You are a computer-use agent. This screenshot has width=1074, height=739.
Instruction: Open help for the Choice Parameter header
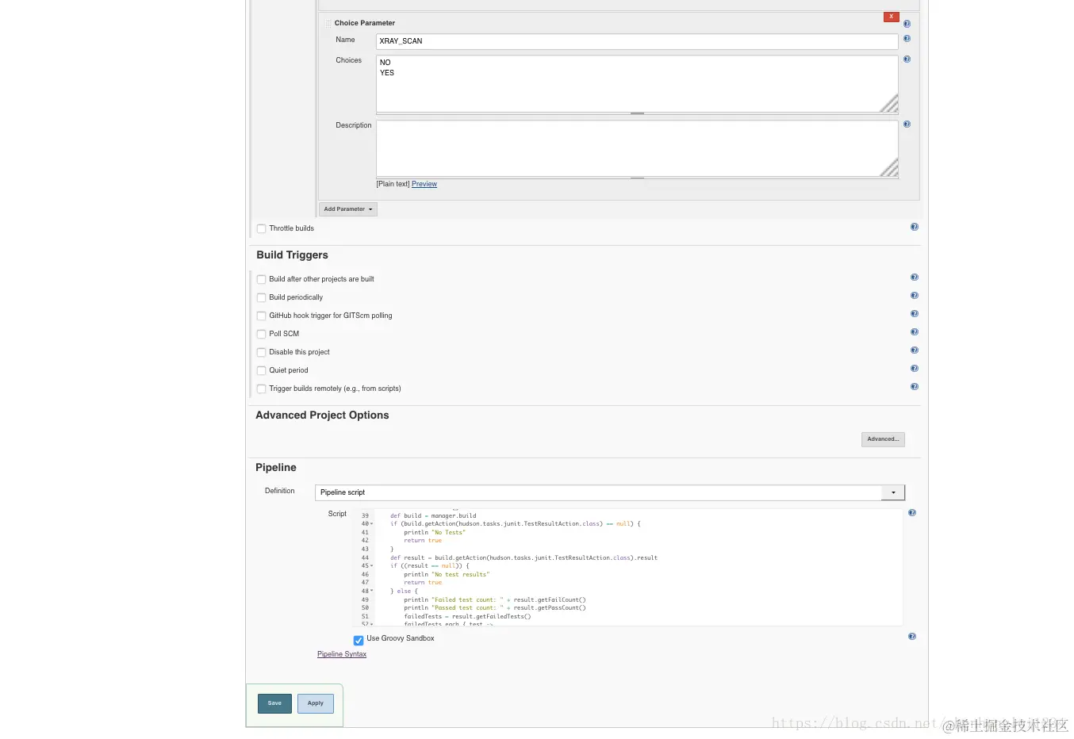pyautogui.click(x=907, y=24)
